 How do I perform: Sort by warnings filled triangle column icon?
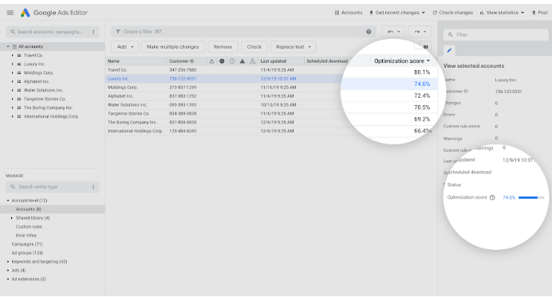coord(242,61)
